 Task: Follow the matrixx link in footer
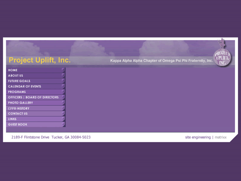220,137
